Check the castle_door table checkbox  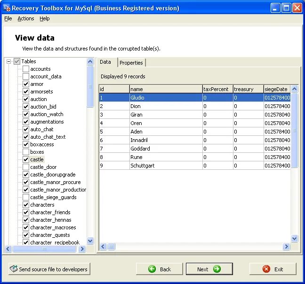(x=26, y=167)
